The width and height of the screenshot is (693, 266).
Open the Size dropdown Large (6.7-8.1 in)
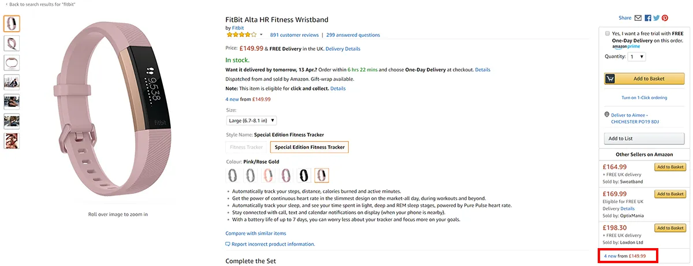252,120
